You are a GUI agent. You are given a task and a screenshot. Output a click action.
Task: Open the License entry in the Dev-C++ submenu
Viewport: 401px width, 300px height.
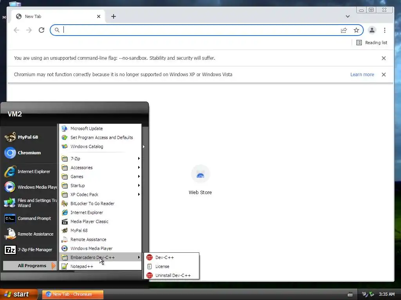coord(172,266)
